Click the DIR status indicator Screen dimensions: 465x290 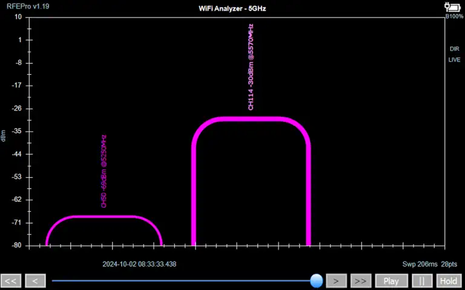tap(454, 49)
